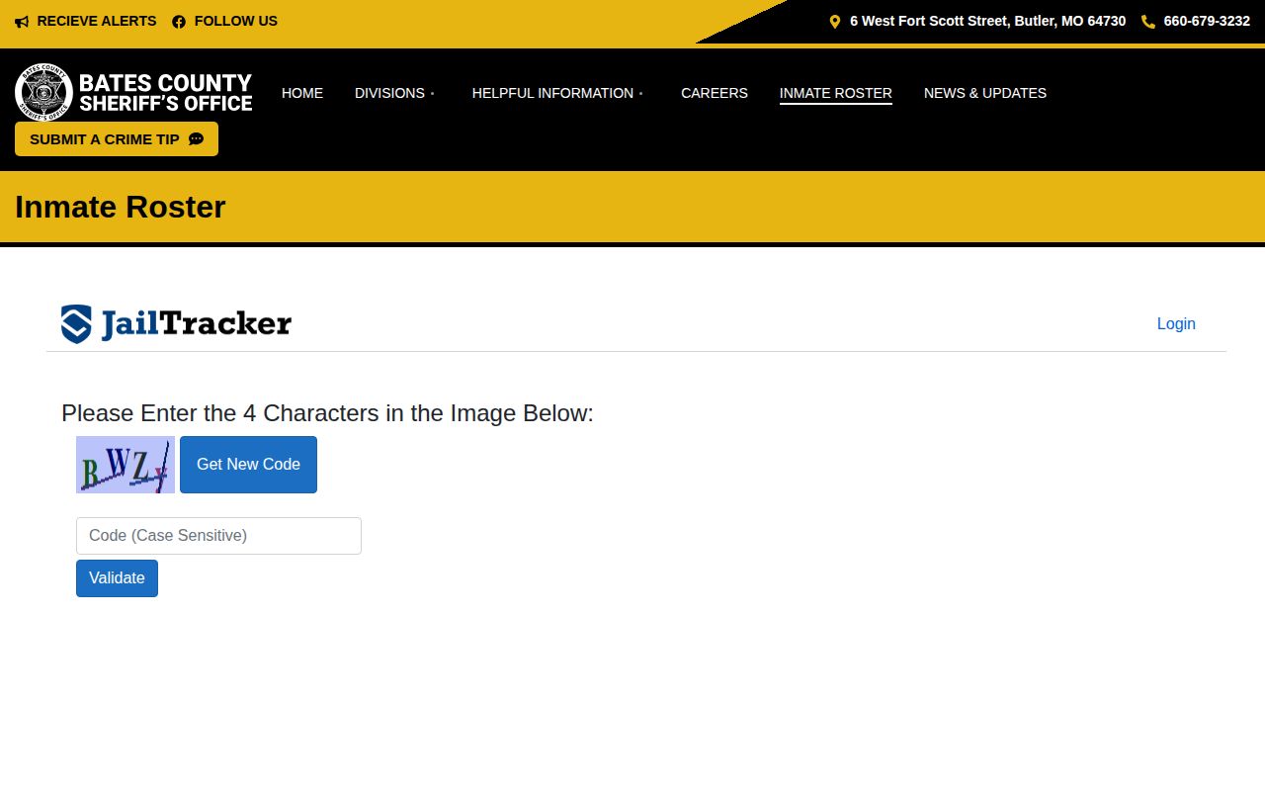Click the megaphone alerts icon
The image size is (1265, 791).
(22, 22)
